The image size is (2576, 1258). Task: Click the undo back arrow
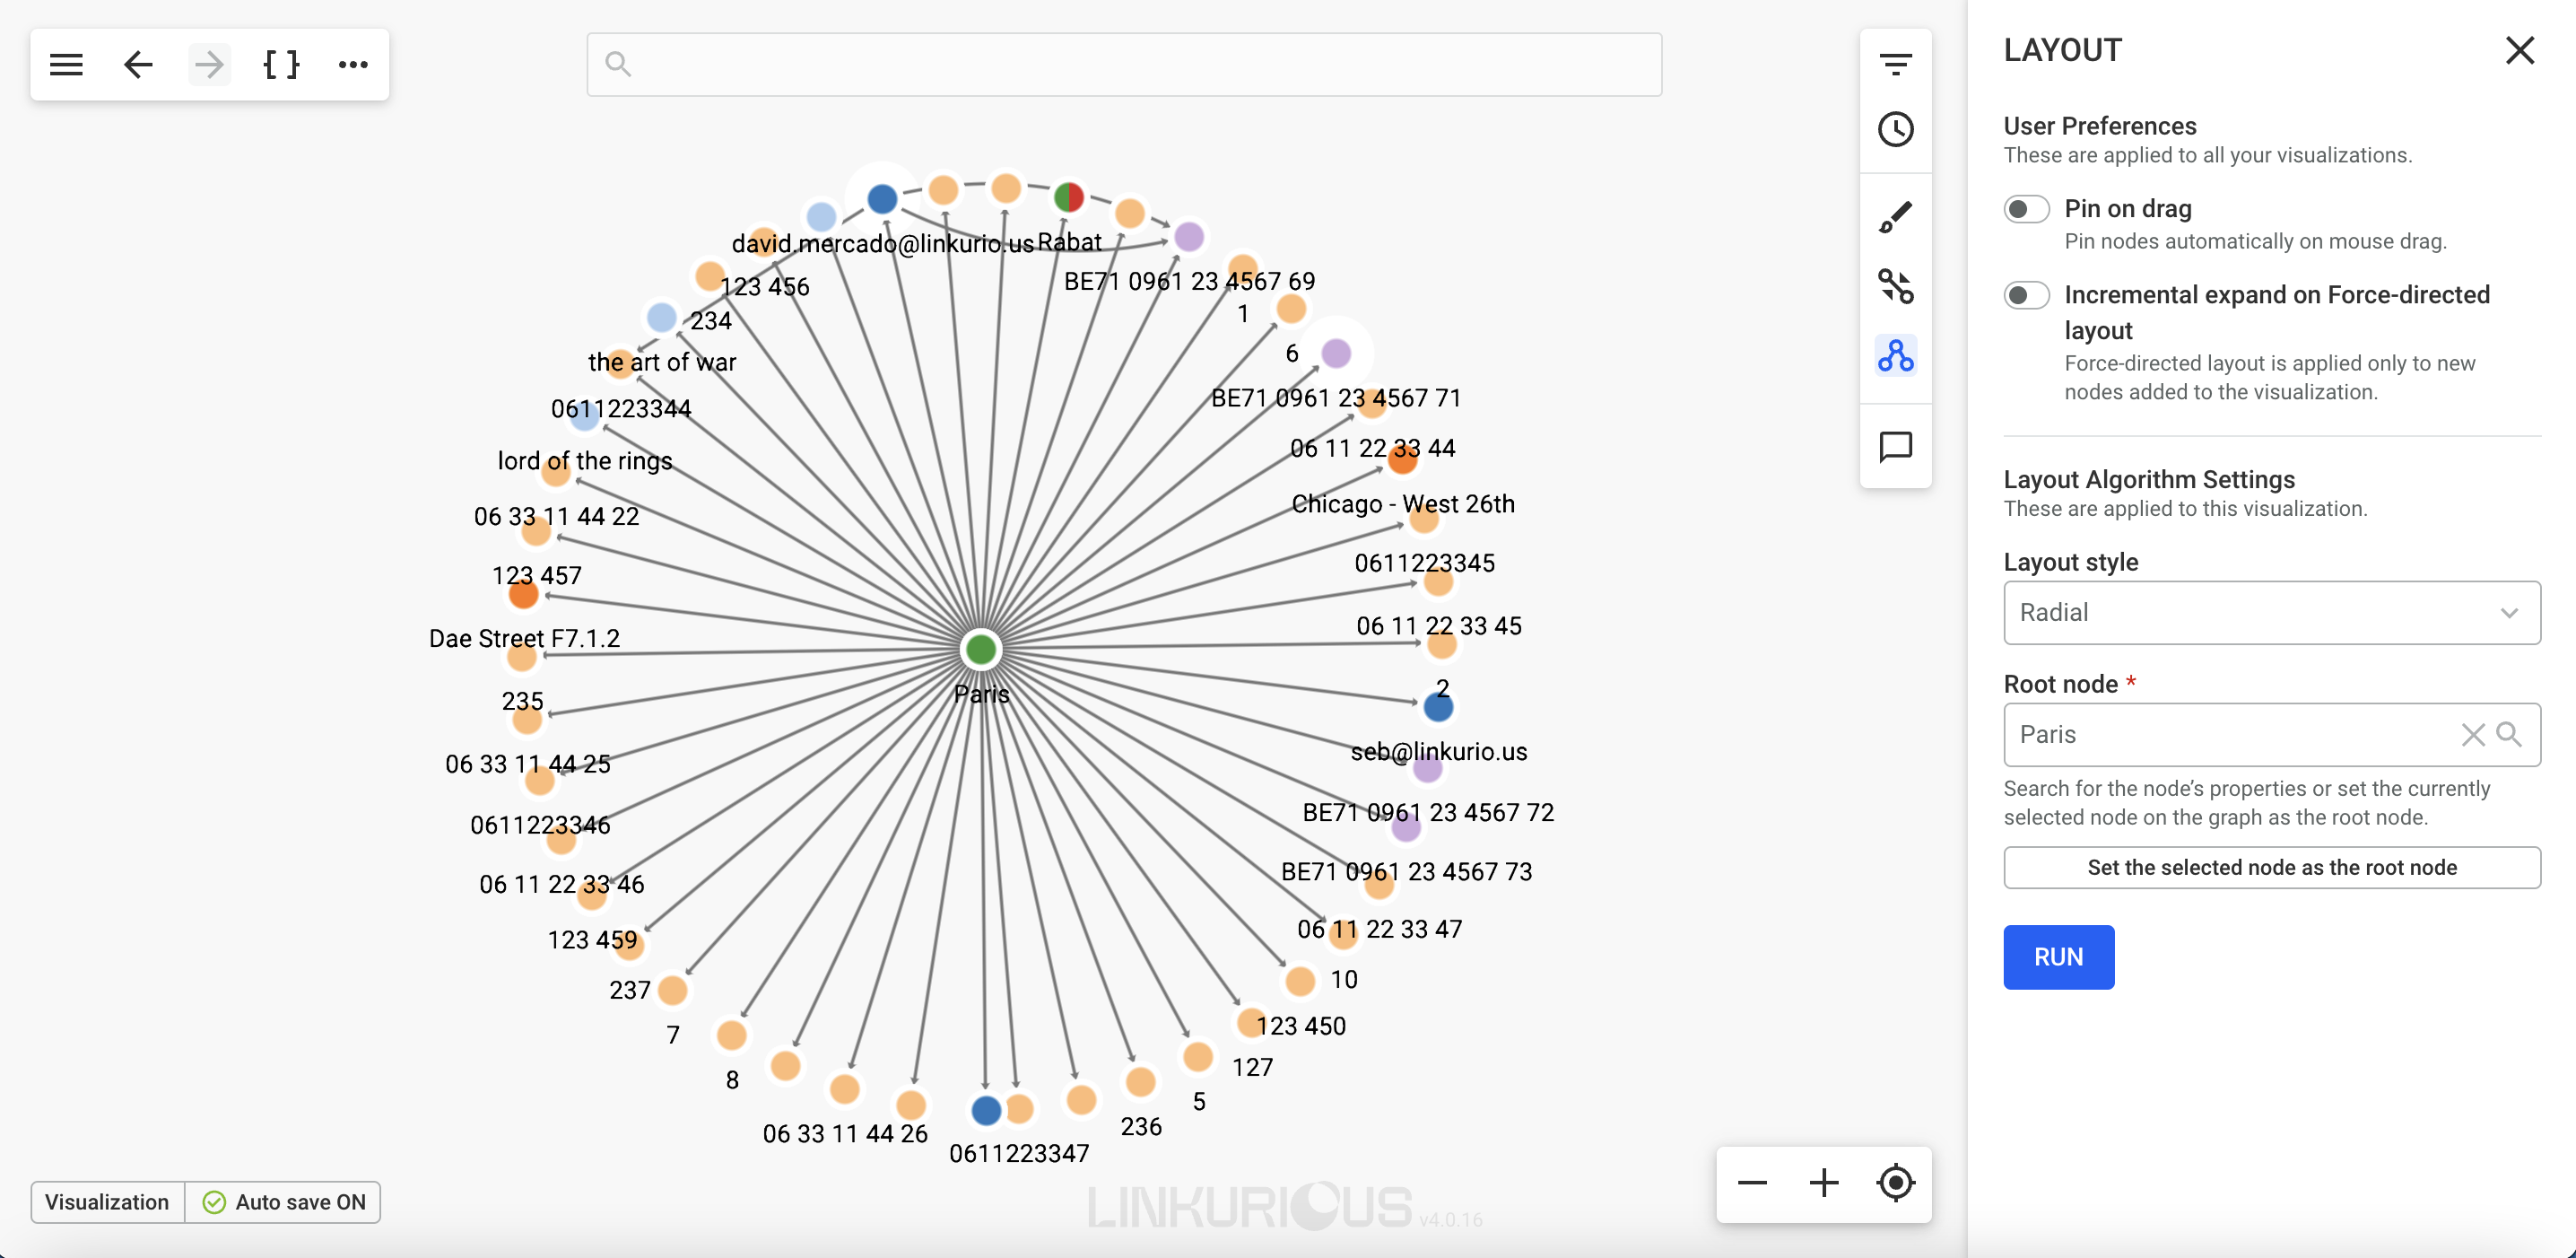138,65
